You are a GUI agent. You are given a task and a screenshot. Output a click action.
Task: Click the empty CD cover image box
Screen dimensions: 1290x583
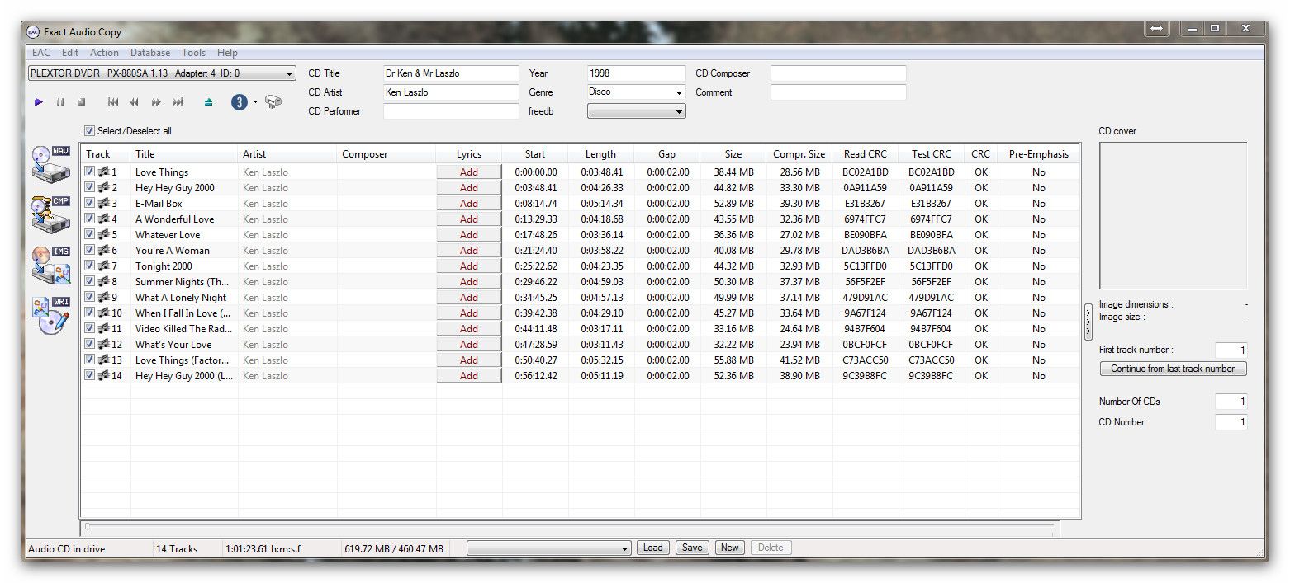click(x=1173, y=216)
